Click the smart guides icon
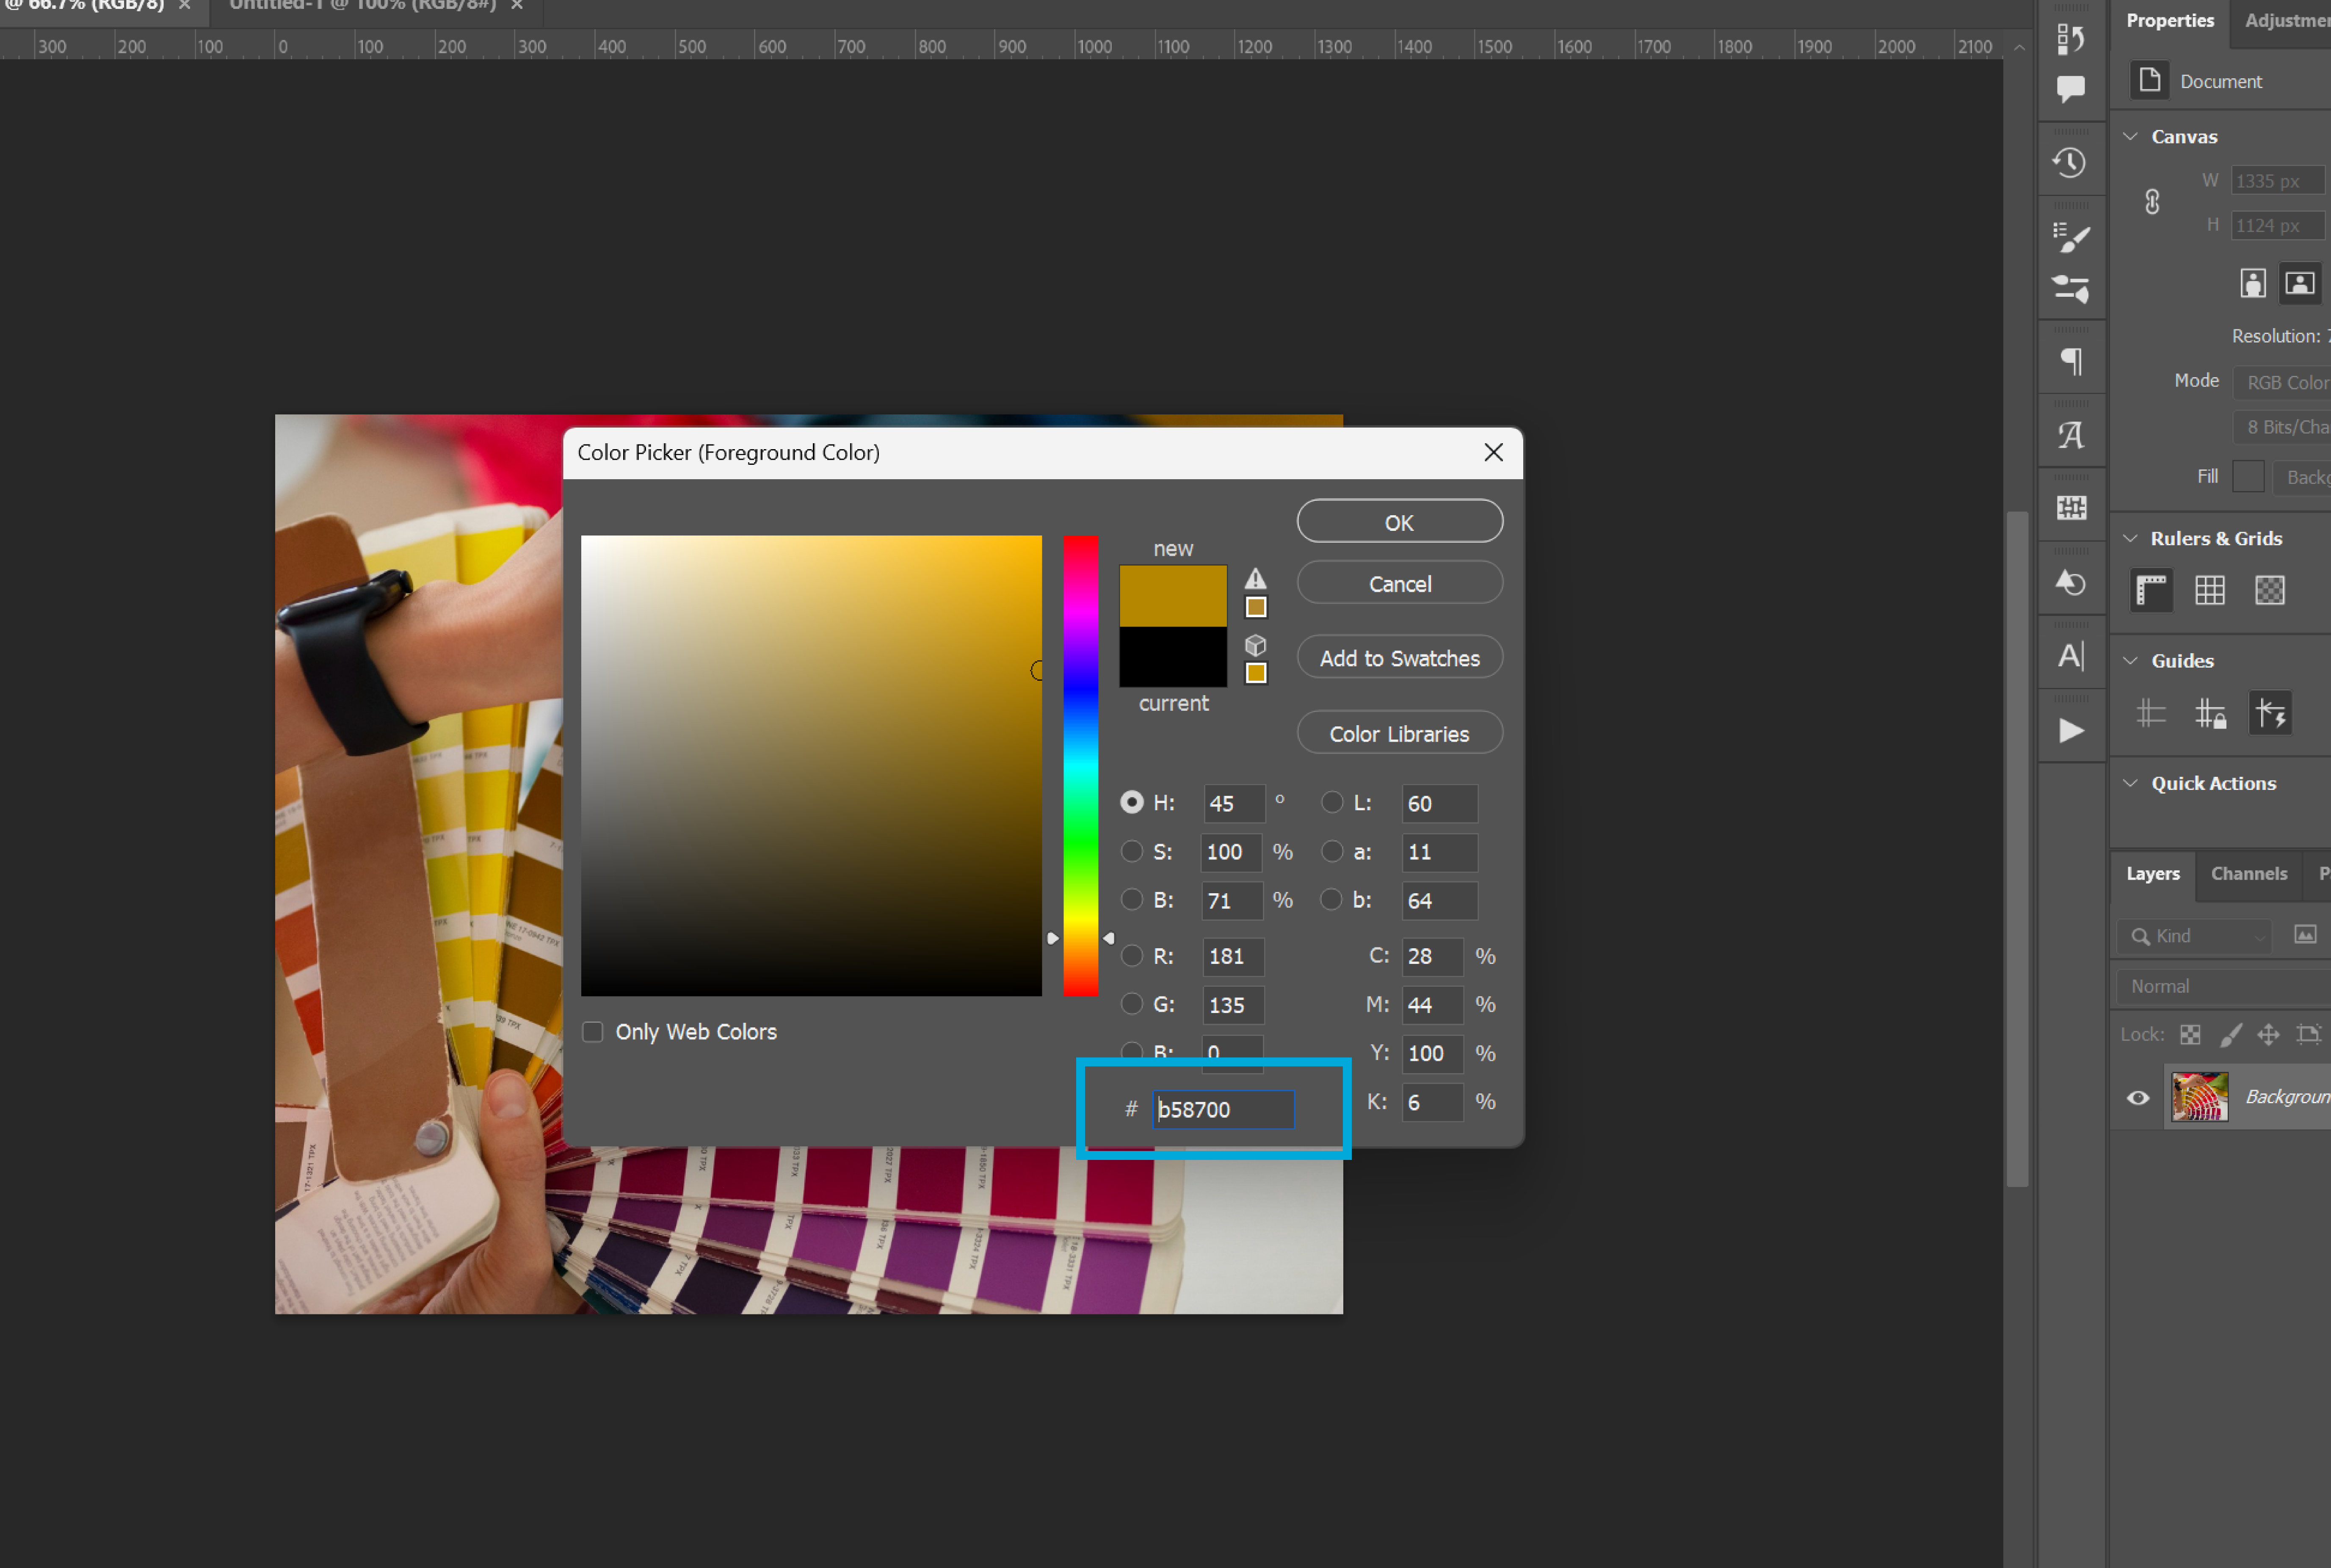The image size is (2331, 1568). click(2270, 713)
